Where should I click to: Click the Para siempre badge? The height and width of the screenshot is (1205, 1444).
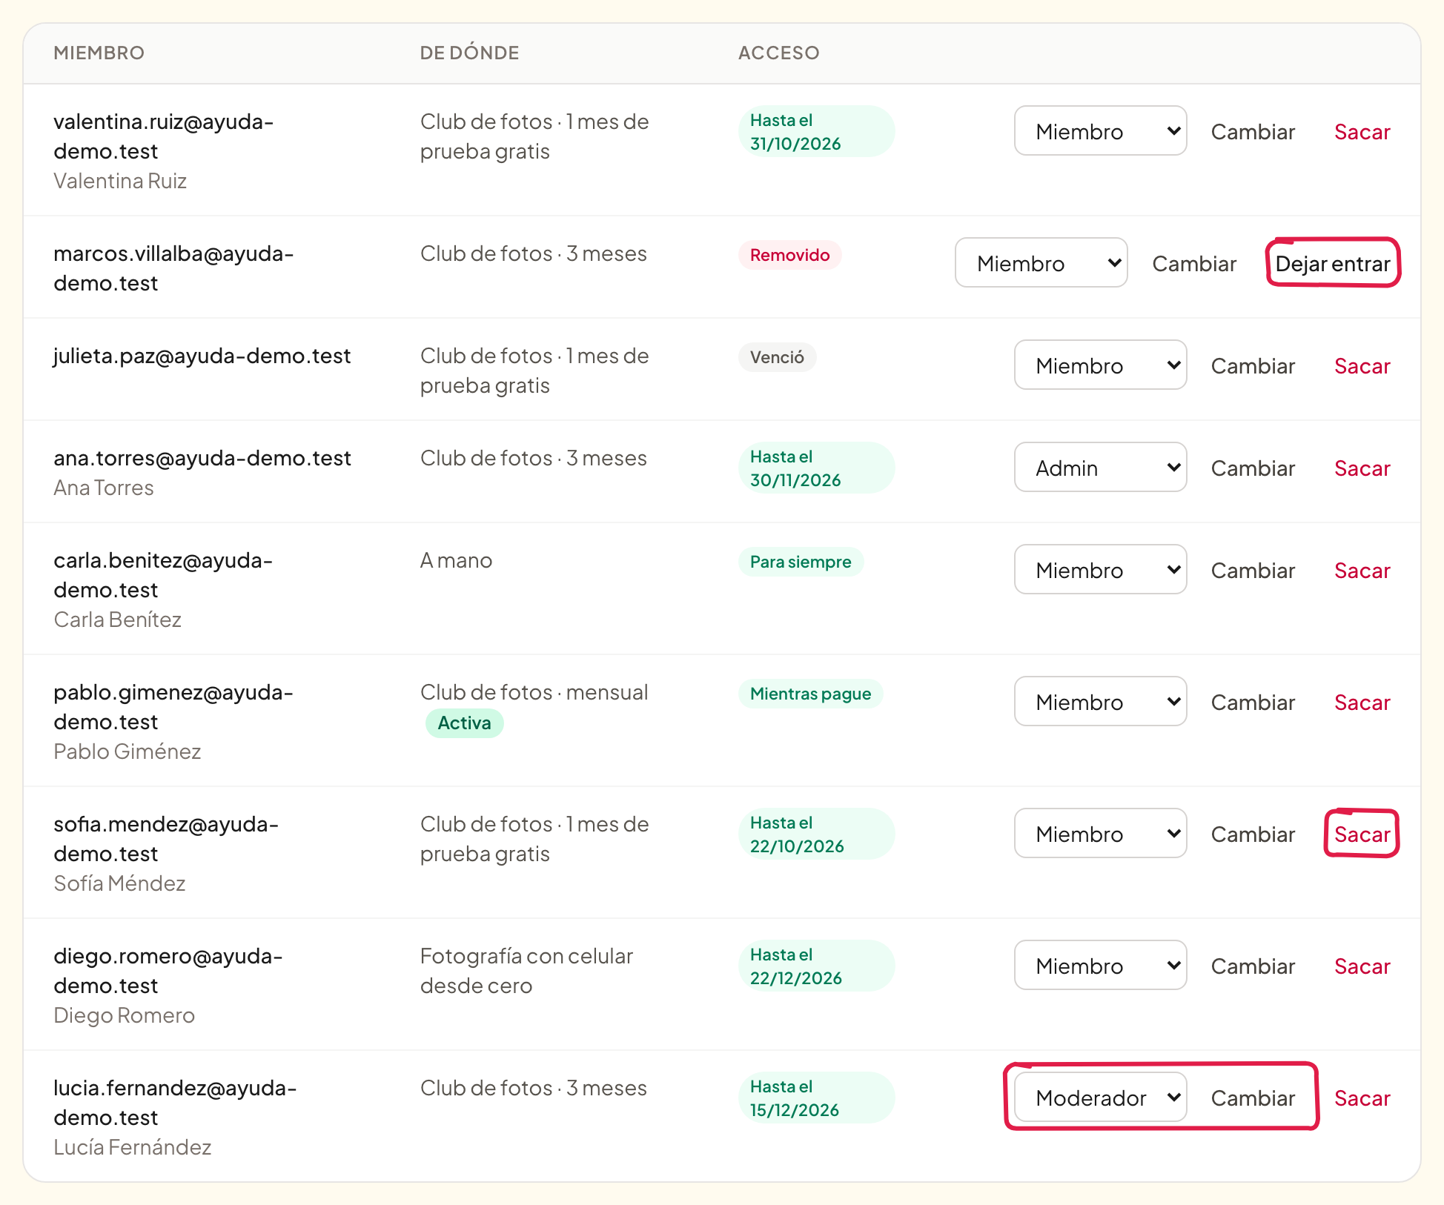click(801, 562)
